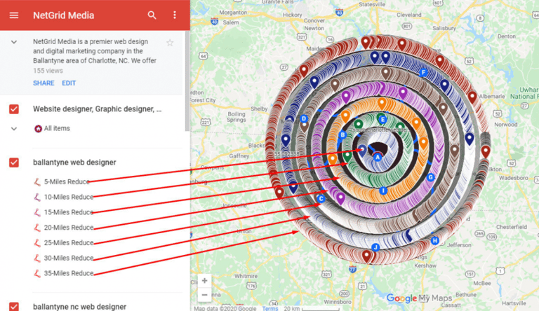Click the zoom out minus button

pyautogui.click(x=204, y=295)
